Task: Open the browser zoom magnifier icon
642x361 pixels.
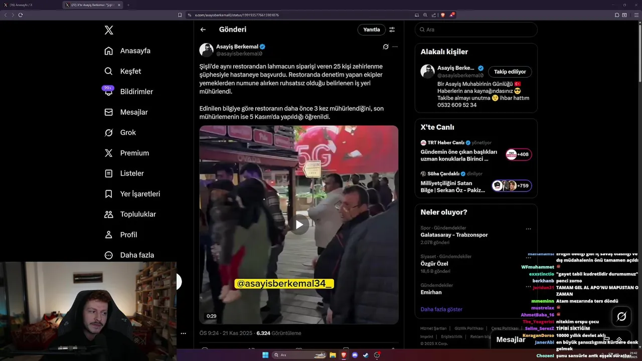Action: [425, 15]
